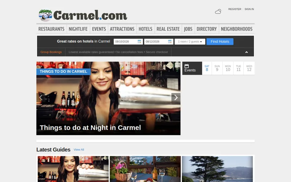The width and height of the screenshot is (291, 182).
Task: Go to next slide with right arrow
Action: point(176,98)
